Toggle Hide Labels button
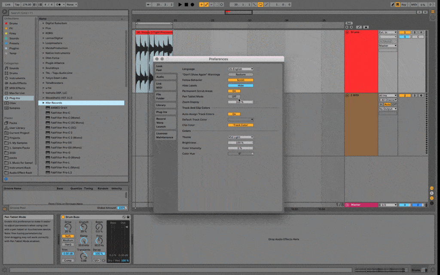This screenshot has width=440, height=275. [x=241, y=86]
